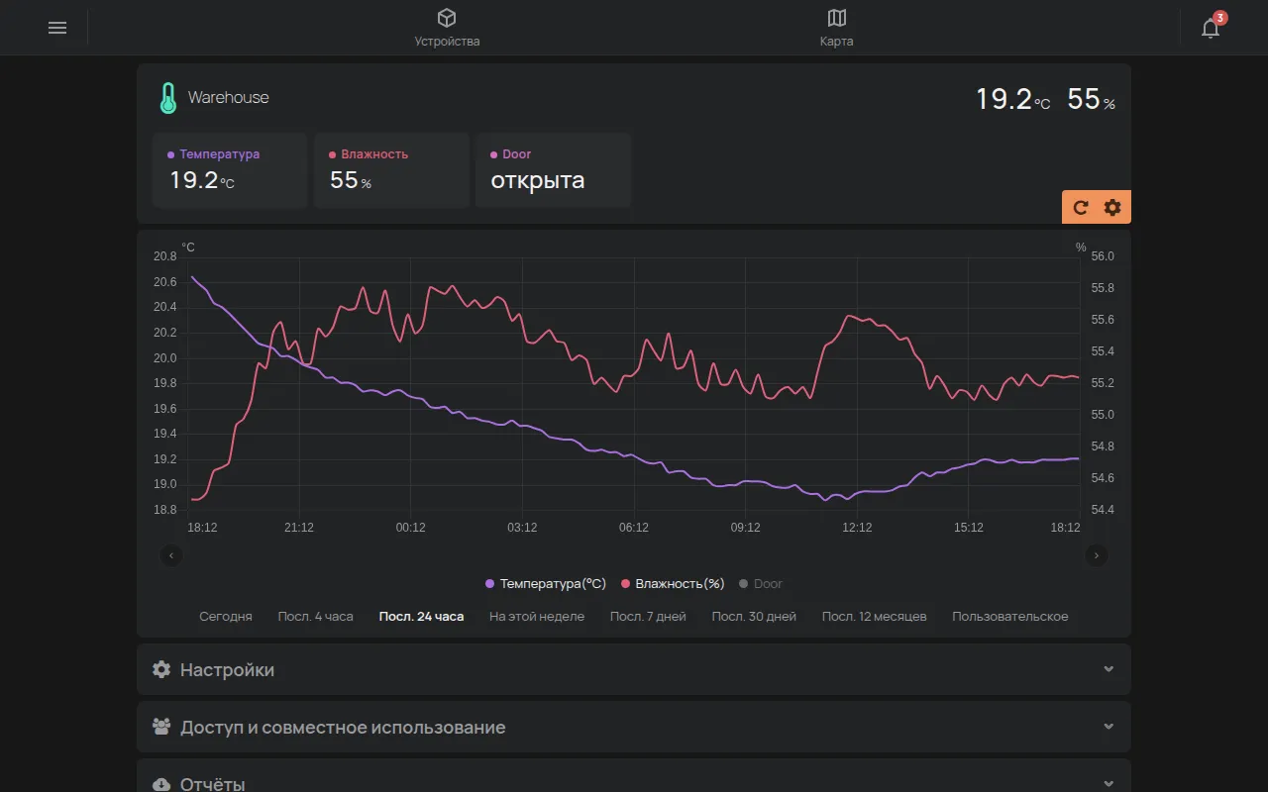Open the Устройства cube icon

pyautogui.click(x=447, y=18)
